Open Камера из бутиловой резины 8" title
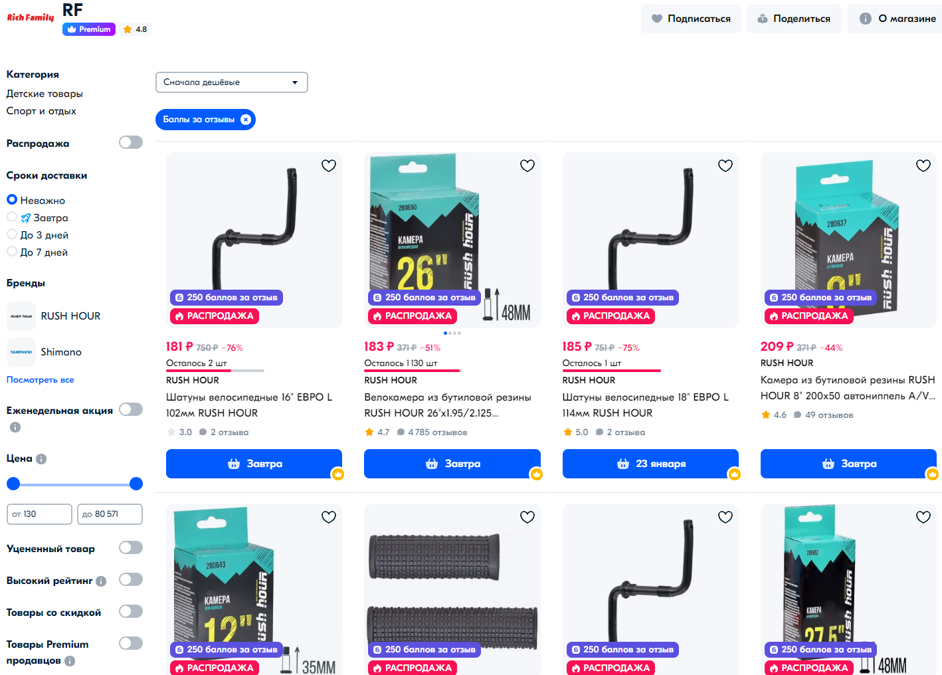The image size is (942, 675). pyautogui.click(x=848, y=388)
